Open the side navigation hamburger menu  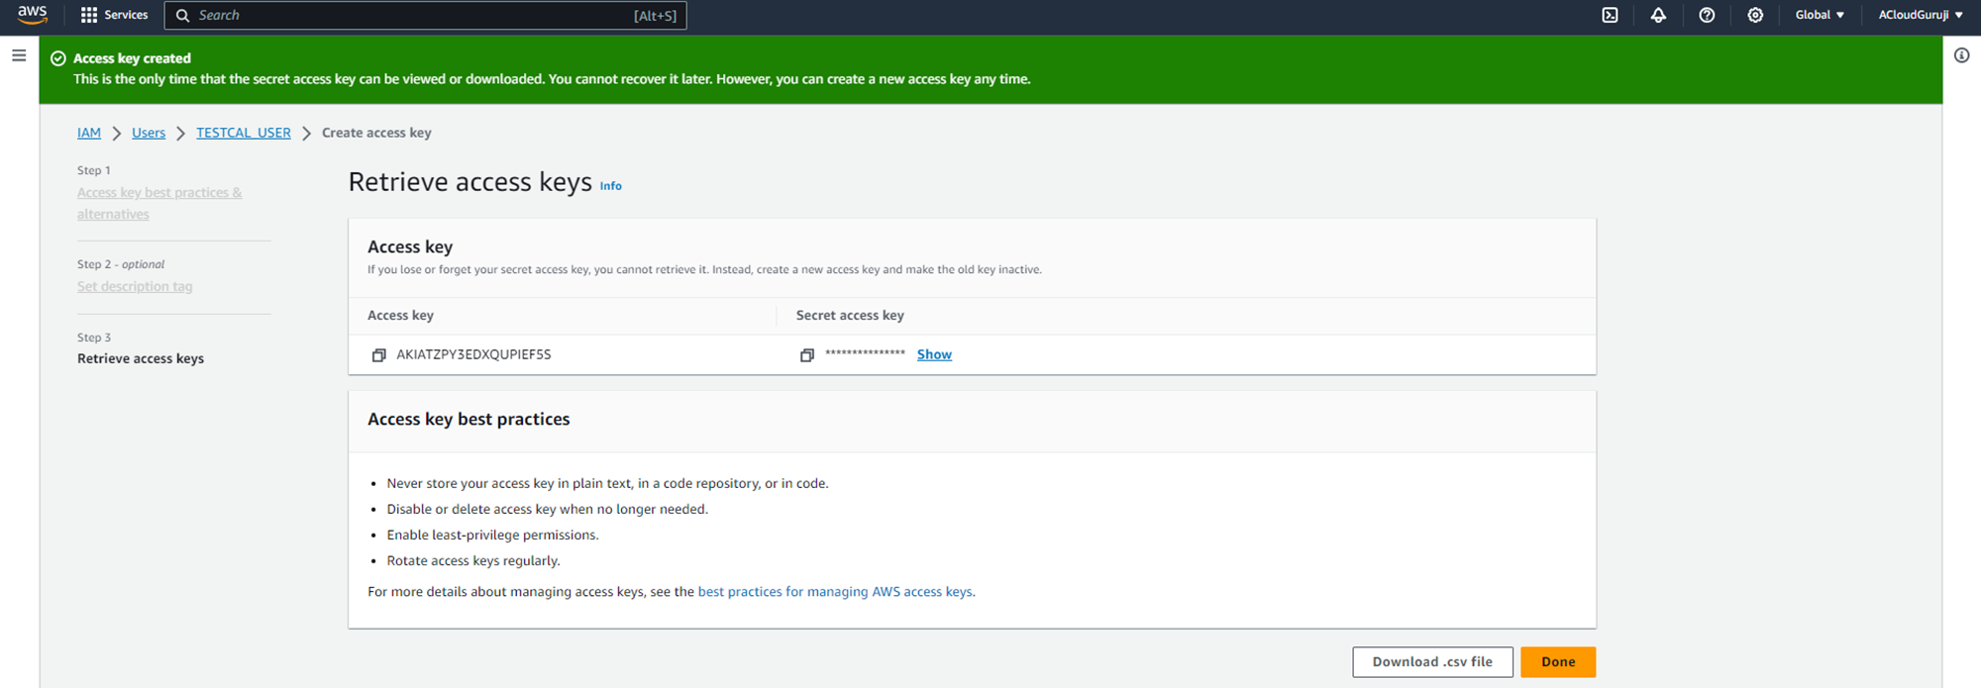click(19, 55)
